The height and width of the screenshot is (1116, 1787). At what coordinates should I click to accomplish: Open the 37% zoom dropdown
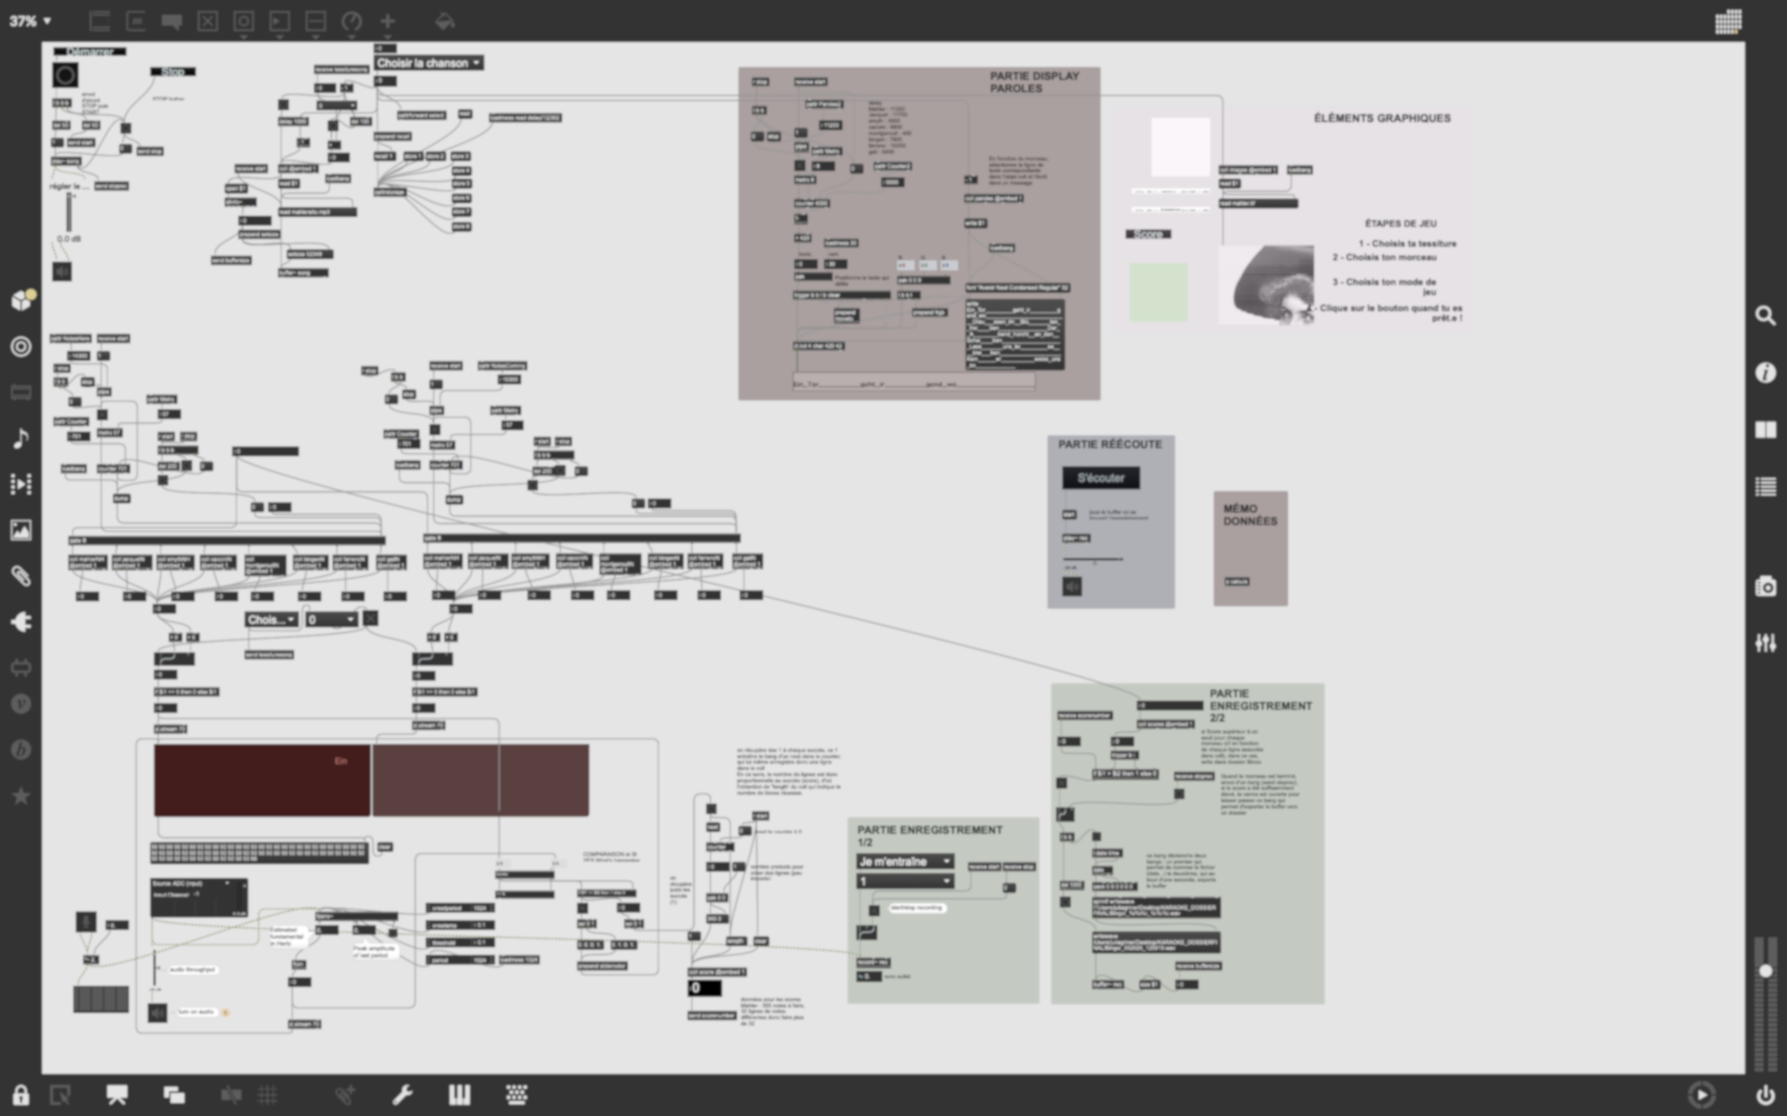(x=30, y=22)
